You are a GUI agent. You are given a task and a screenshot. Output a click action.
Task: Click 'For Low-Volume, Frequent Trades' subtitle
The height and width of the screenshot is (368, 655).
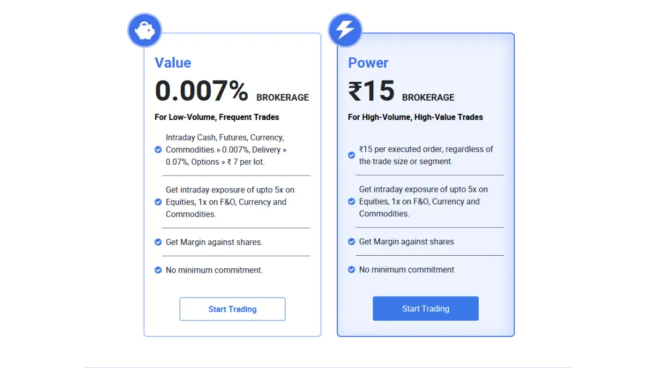pyautogui.click(x=217, y=117)
